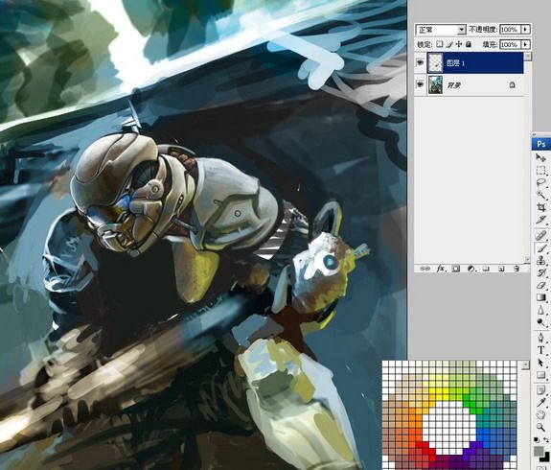Select the Move tool

pyautogui.click(x=540, y=157)
